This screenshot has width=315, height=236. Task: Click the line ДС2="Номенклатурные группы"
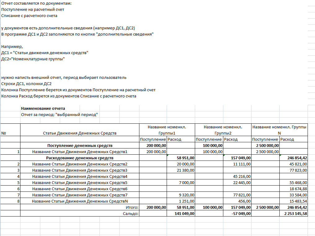tap(33, 59)
